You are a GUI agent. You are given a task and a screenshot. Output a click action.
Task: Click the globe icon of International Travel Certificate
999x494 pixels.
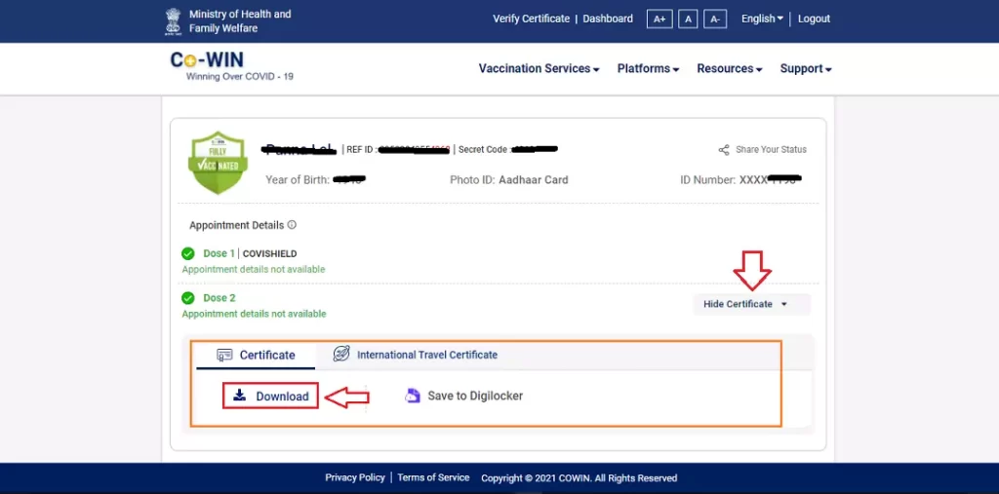coord(341,354)
